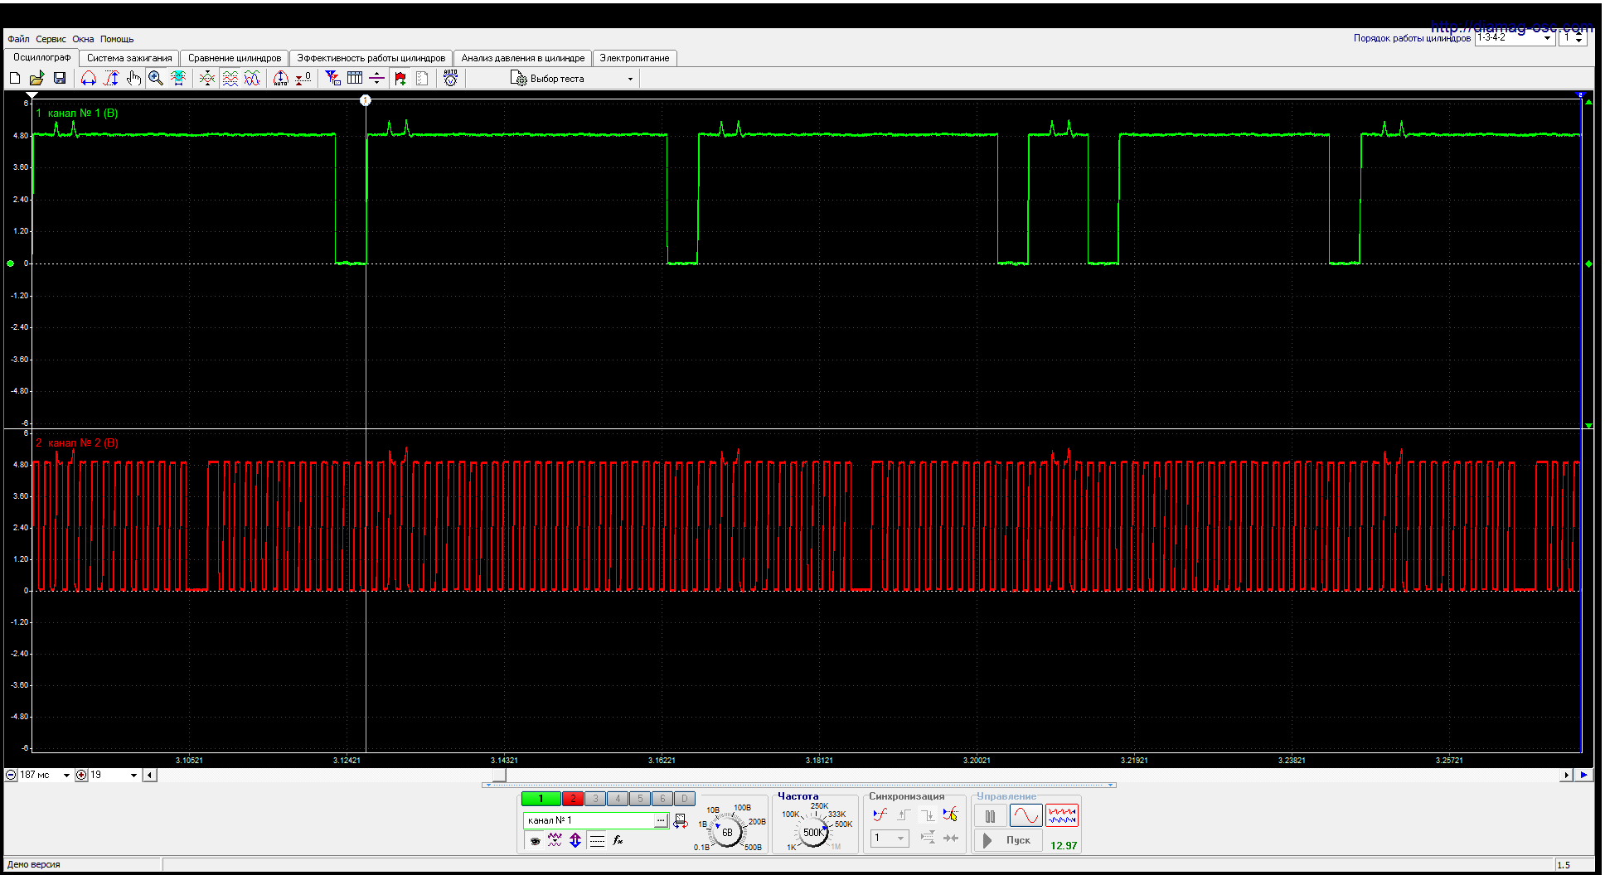Click the teal waveform fit icon
The image size is (1605, 875).
click(x=178, y=78)
